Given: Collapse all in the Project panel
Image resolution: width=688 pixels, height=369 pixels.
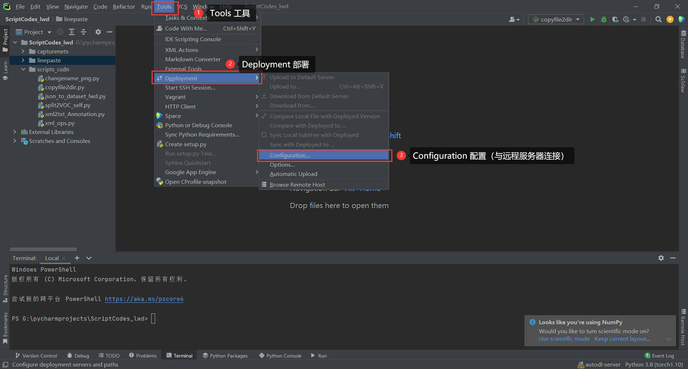Looking at the screenshot, I should point(83,32).
